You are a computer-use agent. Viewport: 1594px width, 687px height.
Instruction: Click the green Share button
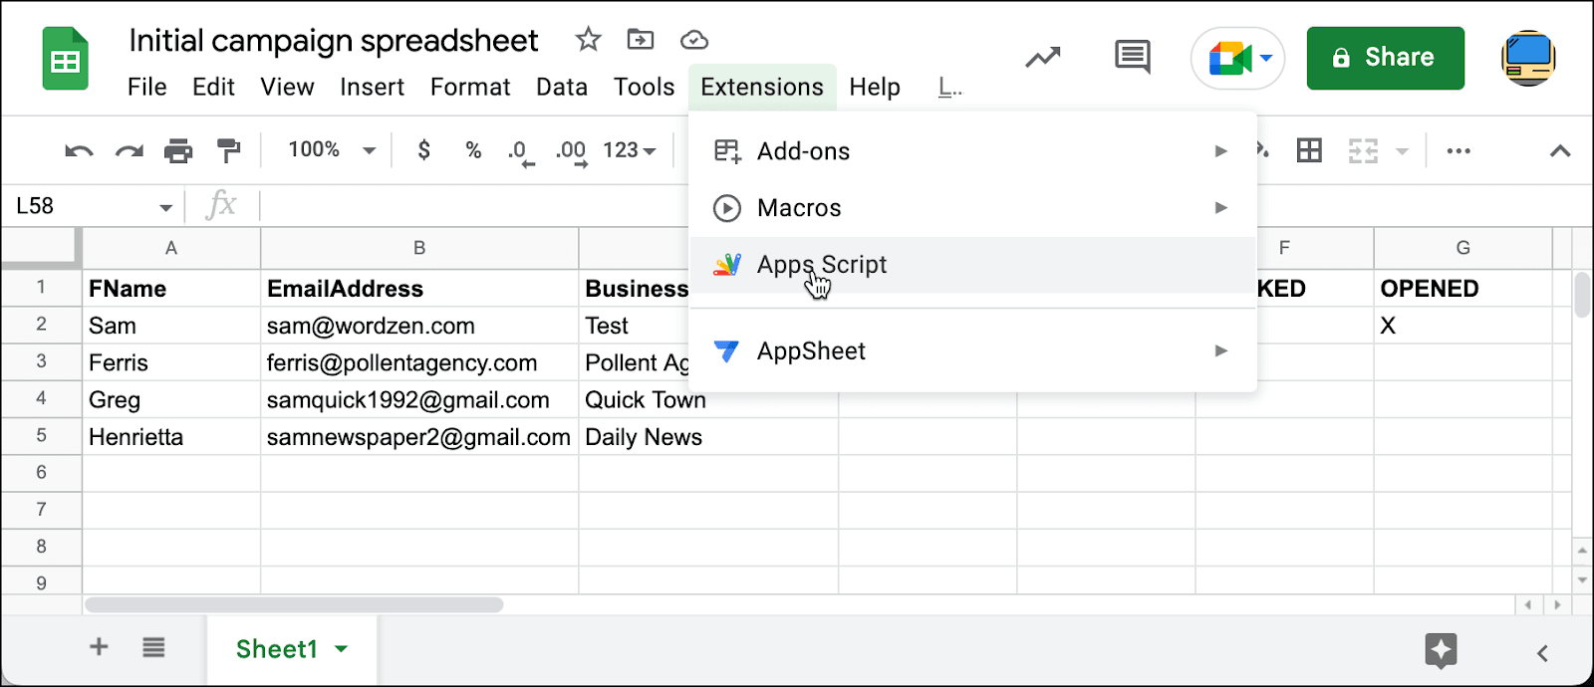(x=1385, y=58)
